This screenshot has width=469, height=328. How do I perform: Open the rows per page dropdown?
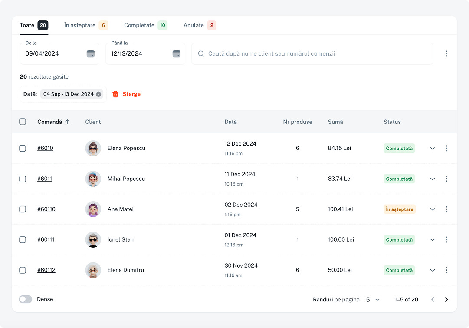click(x=372, y=299)
